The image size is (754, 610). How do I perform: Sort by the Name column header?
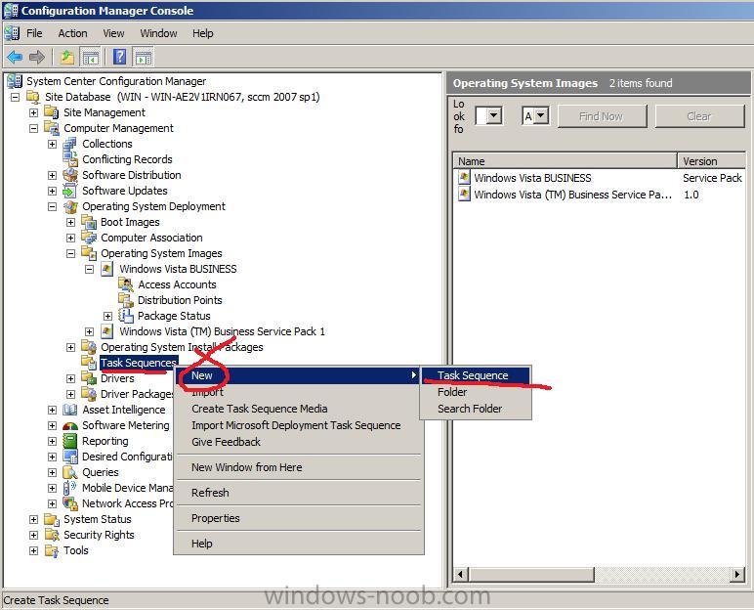(x=565, y=160)
